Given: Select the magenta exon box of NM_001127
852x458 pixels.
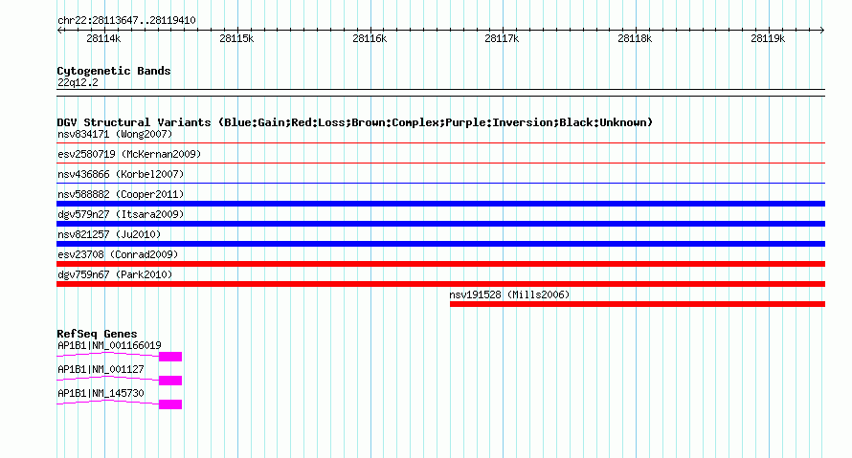Looking at the screenshot, I should [170, 381].
